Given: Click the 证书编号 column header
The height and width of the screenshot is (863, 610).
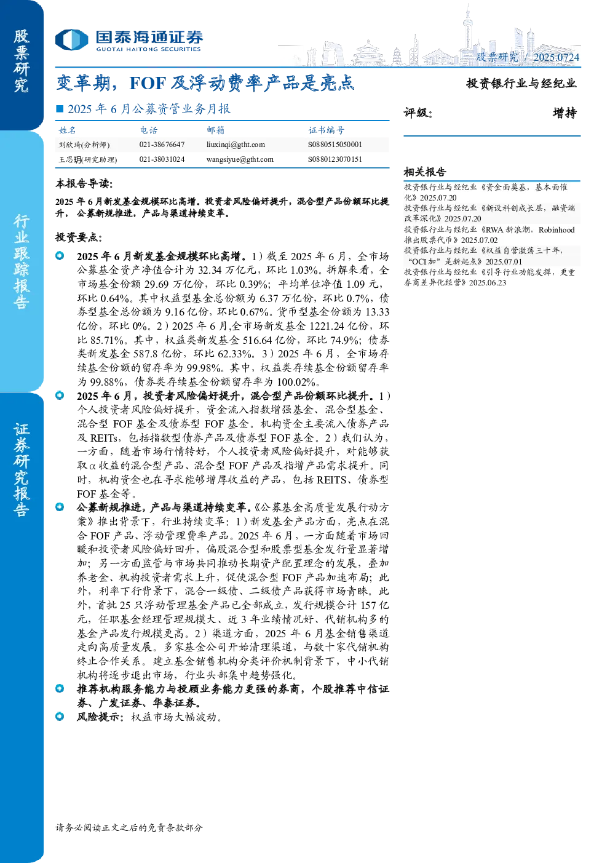Looking at the screenshot, I should (x=327, y=130).
